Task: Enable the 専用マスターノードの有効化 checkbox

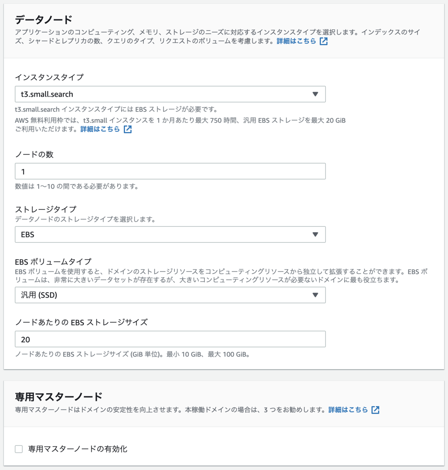Action: [18, 449]
